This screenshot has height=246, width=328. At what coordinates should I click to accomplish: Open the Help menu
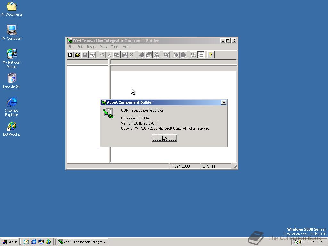(126, 47)
